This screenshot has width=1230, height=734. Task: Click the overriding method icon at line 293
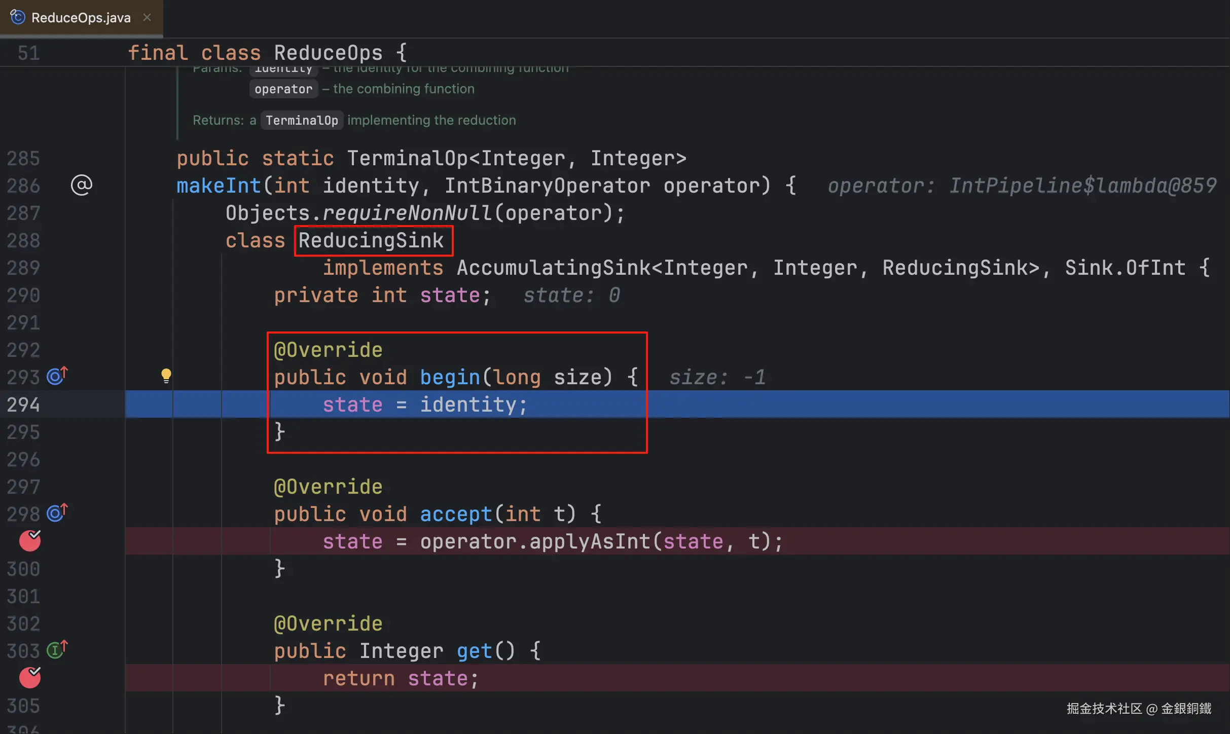(57, 376)
